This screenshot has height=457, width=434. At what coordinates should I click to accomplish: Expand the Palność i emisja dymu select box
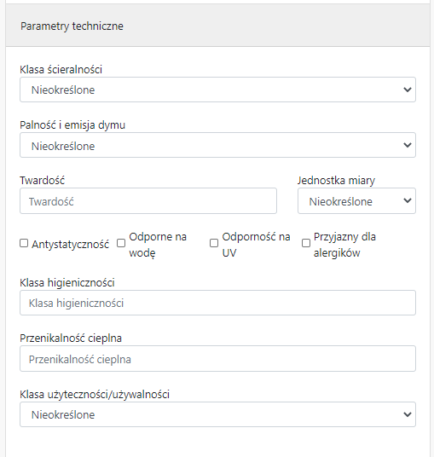click(217, 145)
